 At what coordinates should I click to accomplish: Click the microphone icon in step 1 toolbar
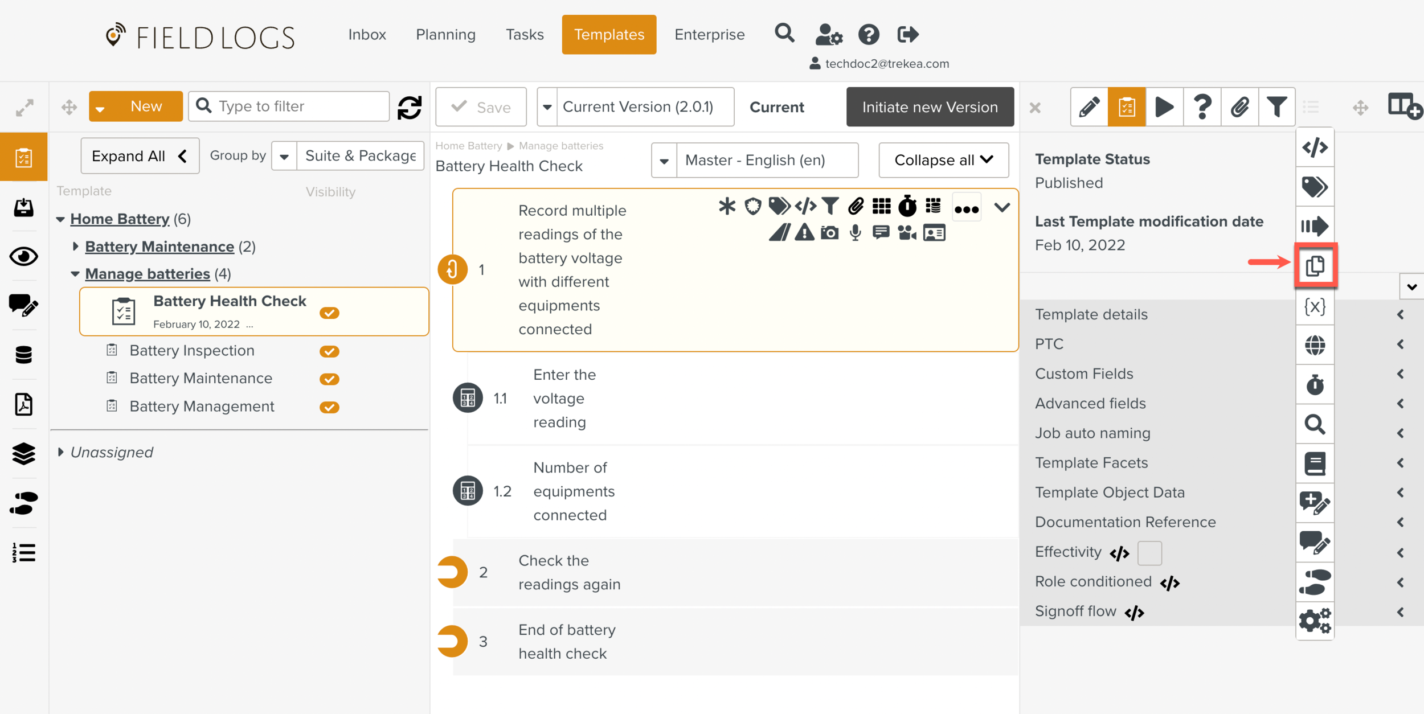(x=855, y=232)
